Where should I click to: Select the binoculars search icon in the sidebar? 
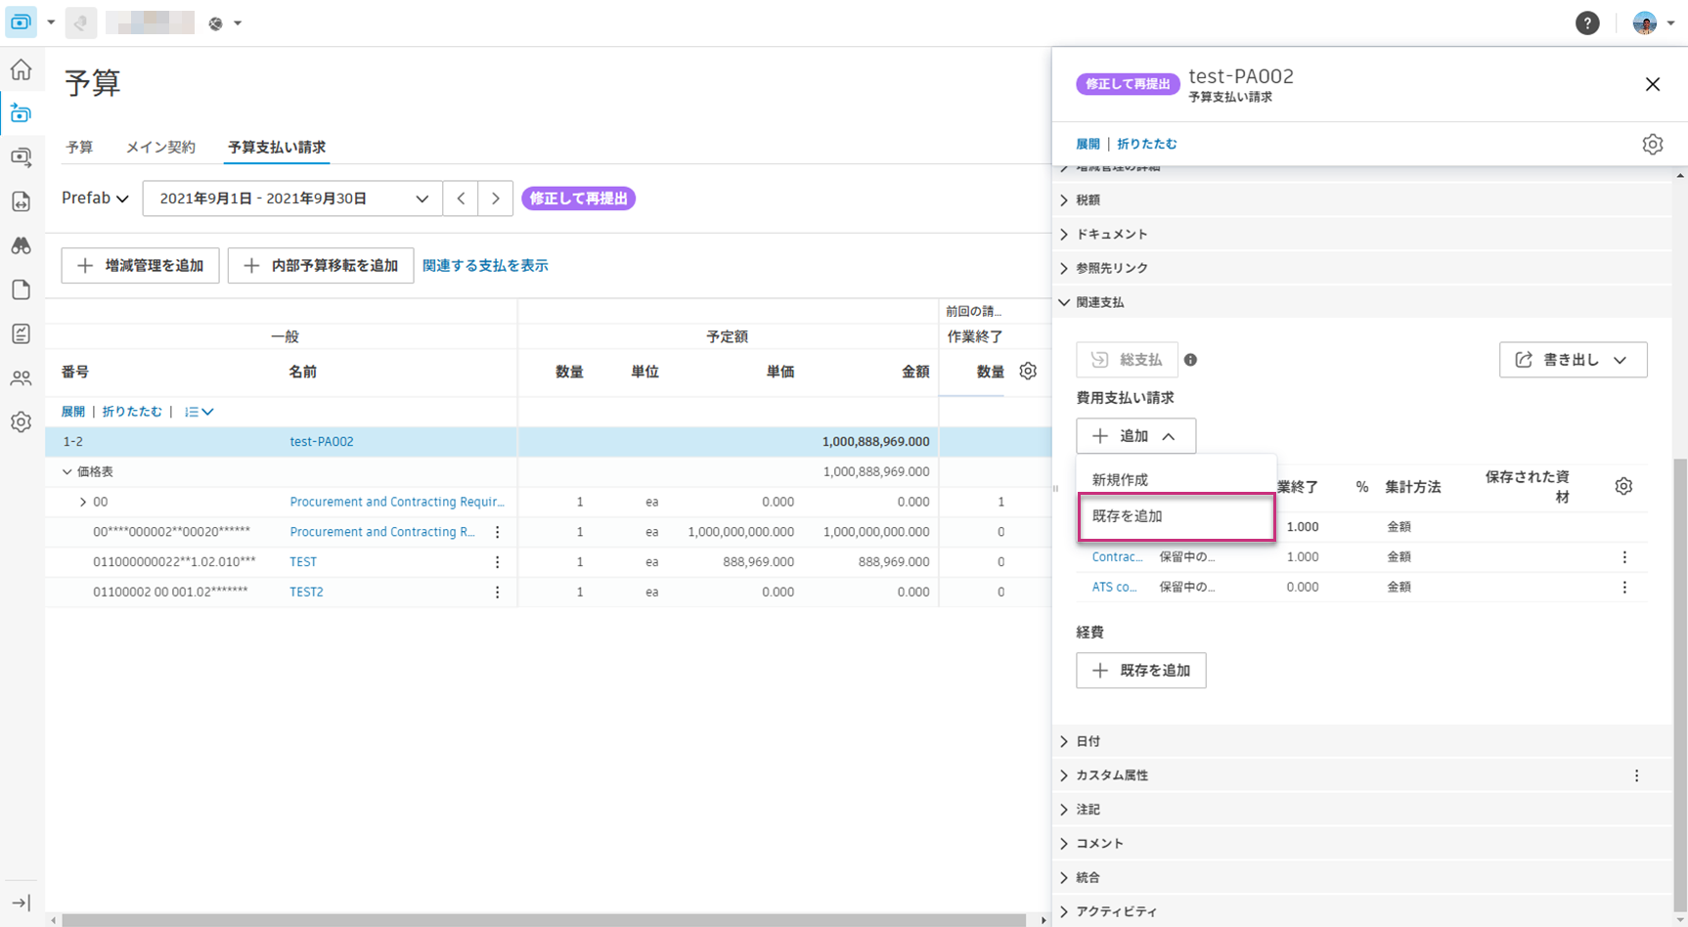(22, 245)
